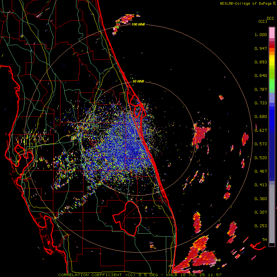The image size is (277, 277).
Task: Click the 0.787 scale value
Action: point(261,89)
